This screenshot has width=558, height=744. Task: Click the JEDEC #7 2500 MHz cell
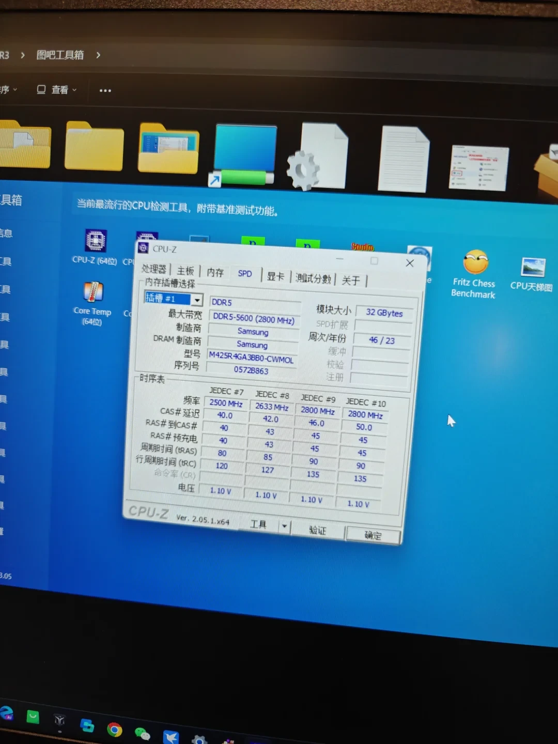click(226, 403)
